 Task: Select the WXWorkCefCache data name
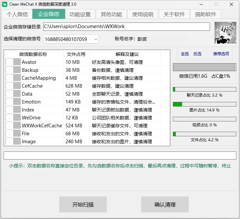coord(42,126)
